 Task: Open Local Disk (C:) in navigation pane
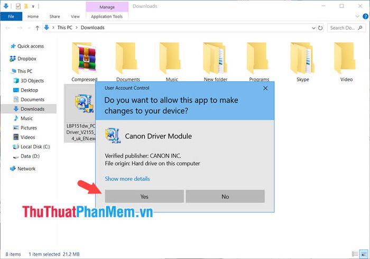pyautogui.click(x=35, y=147)
